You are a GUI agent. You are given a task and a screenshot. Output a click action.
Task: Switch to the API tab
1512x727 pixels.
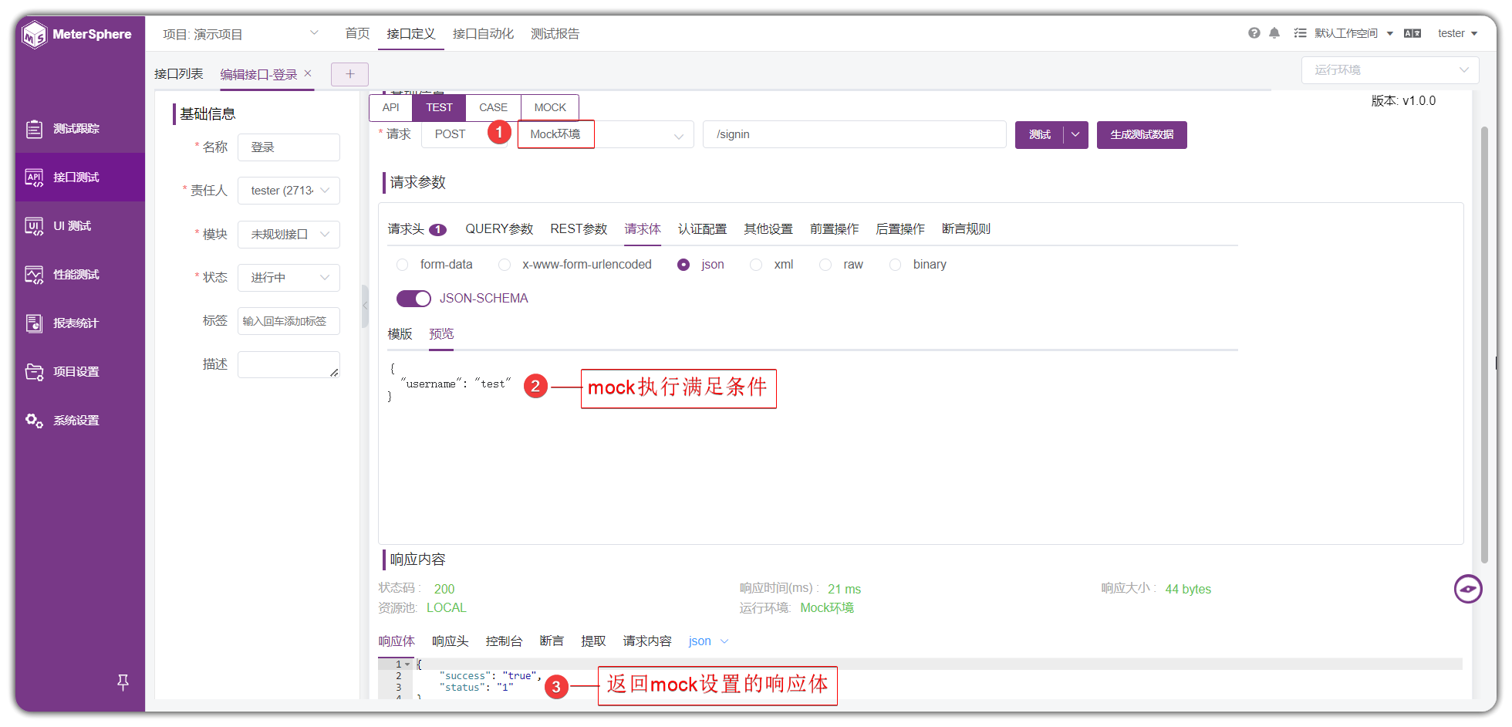pos(391,107)
